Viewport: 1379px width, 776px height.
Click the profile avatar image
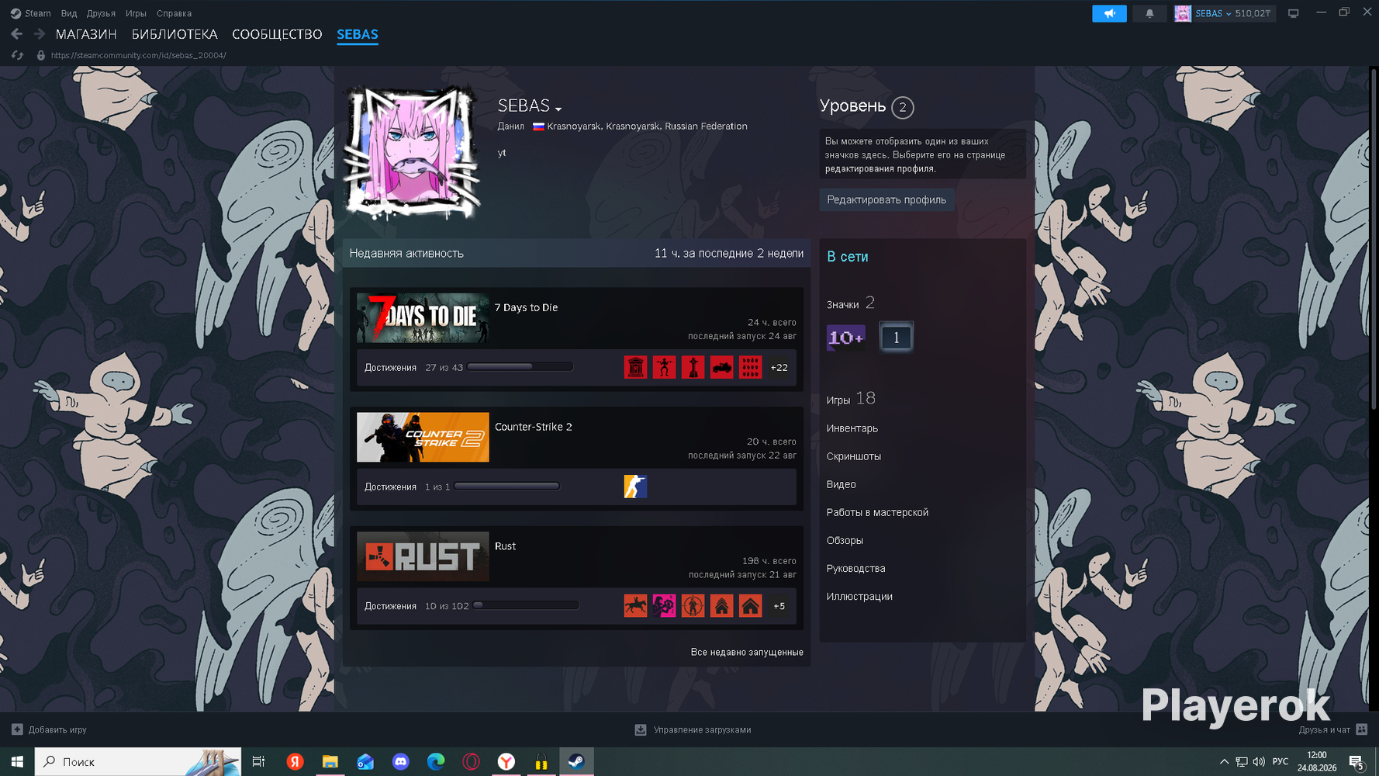coord(411,151)
